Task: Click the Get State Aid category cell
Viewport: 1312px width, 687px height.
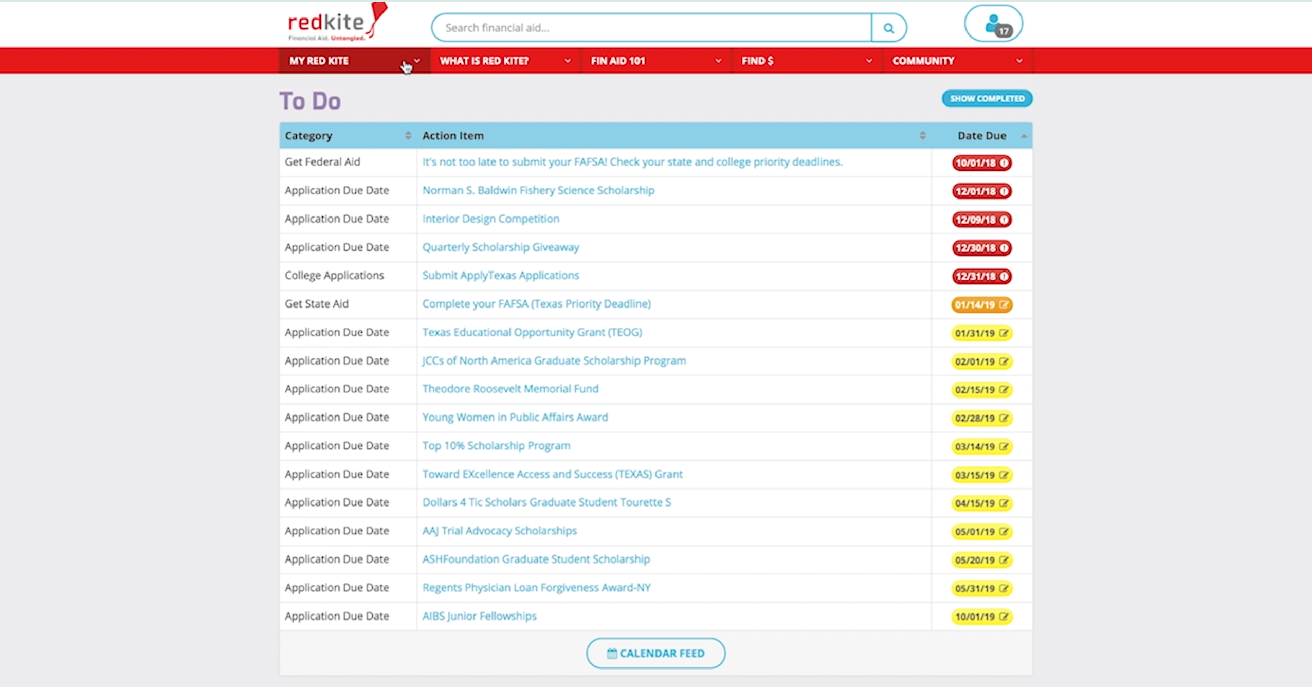Action: tap(348, 304)
